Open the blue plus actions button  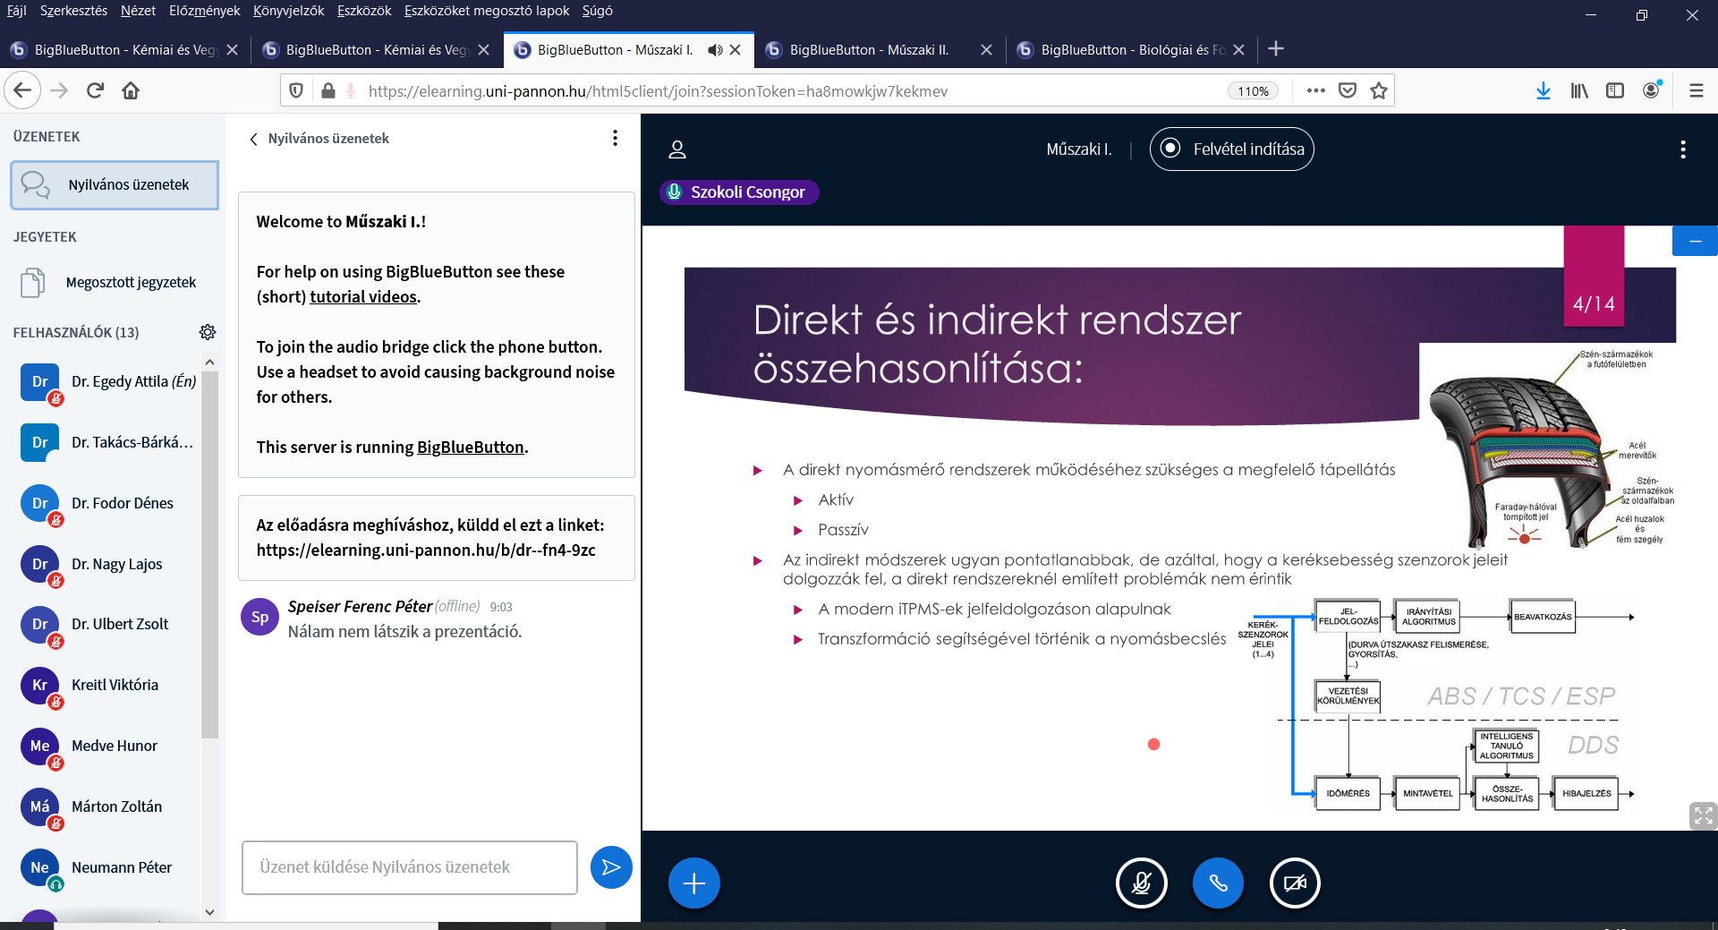[693, 883]
